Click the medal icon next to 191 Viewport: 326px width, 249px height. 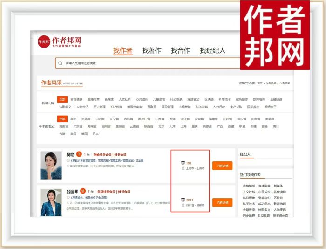(x=183, y=163)
